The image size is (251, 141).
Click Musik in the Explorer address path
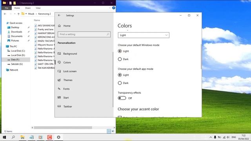point(31,14)
